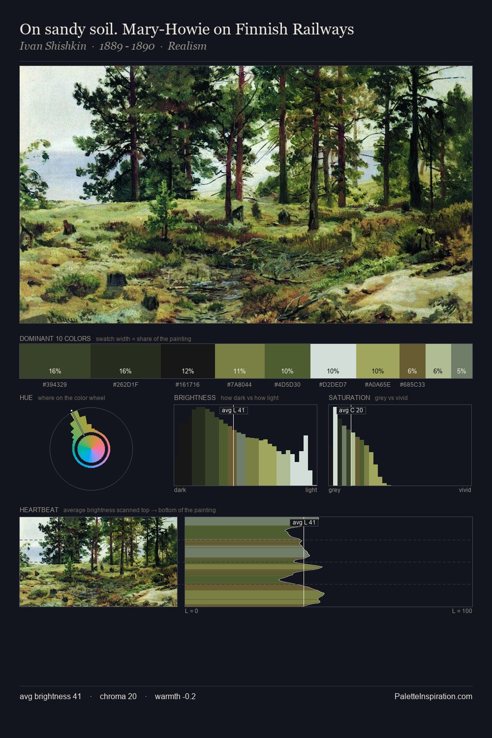Image resolution: width=492 pixels, height=738 pixels.
Task: Select the #D2DED7 pale grey swatch
Action: tap(333, 361)
